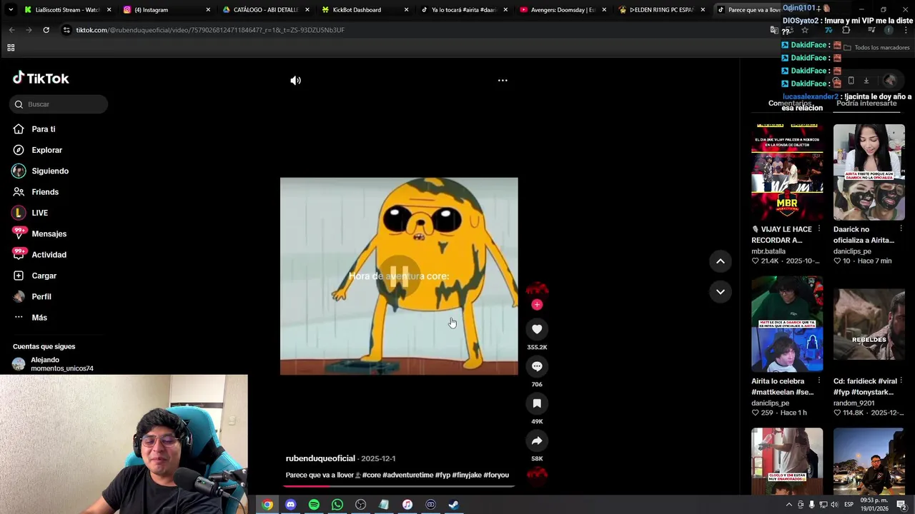The height and width of the screenshot is (514, 915).
Task: Open WhatsApp from the taskbar
Action: click(x=337, y=505)
